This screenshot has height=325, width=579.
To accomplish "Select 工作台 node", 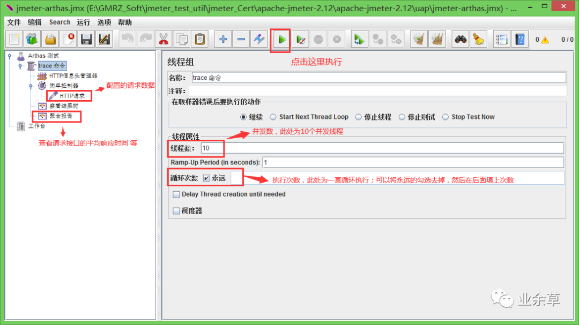I will coord(36,126).
